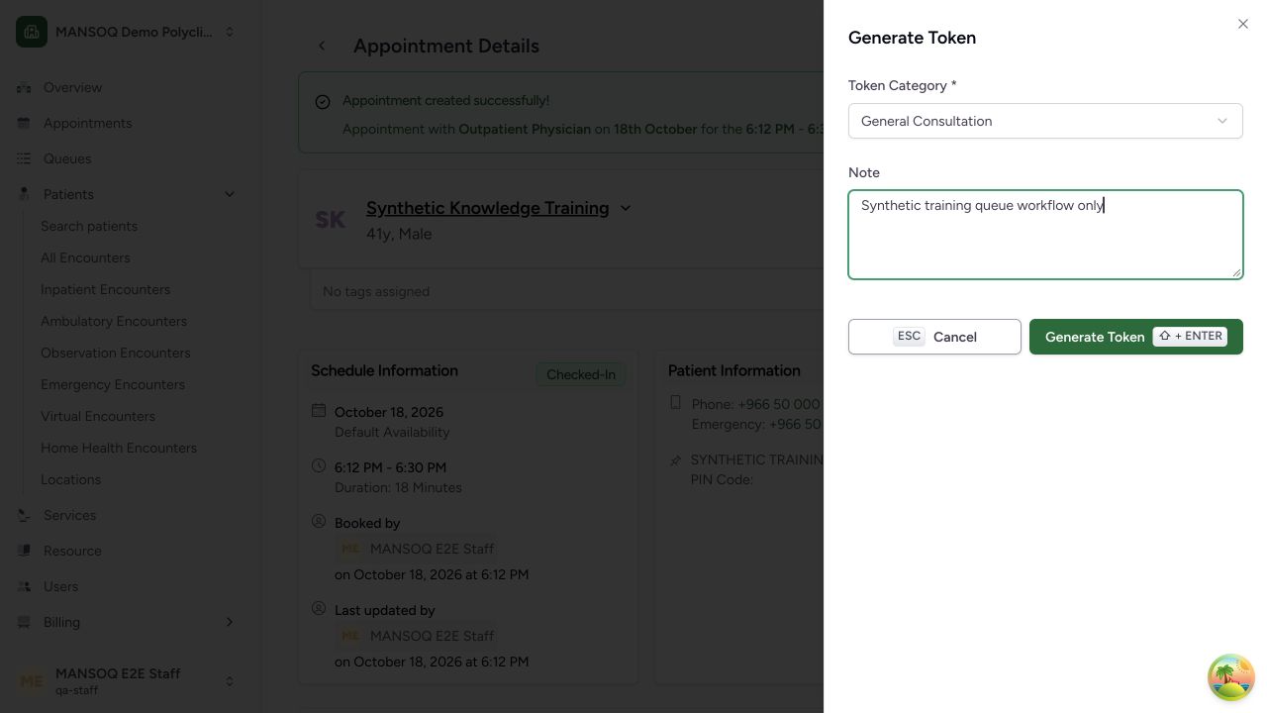Viewport: 1267px width, 713px height.
Task: Go back from Appointment Details
Action: pyautogui.click(x=322, y=46)
